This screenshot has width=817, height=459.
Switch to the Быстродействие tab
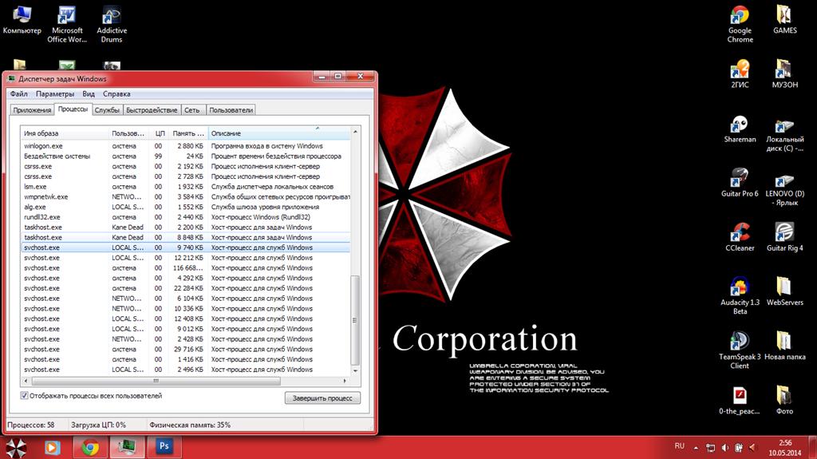coord(152,110)
